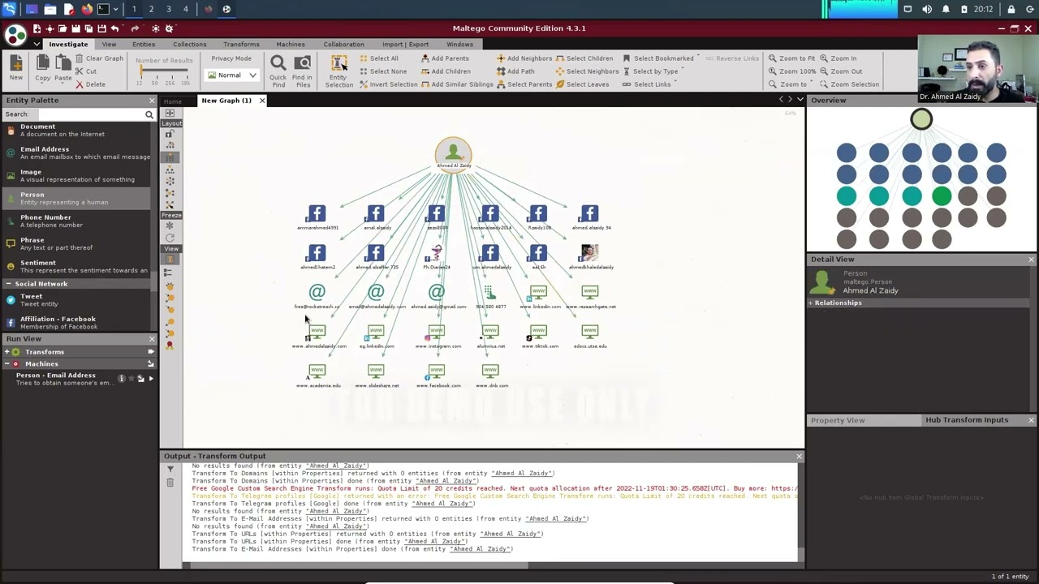
Task: Click Add Children
Action: click(446, 71)
